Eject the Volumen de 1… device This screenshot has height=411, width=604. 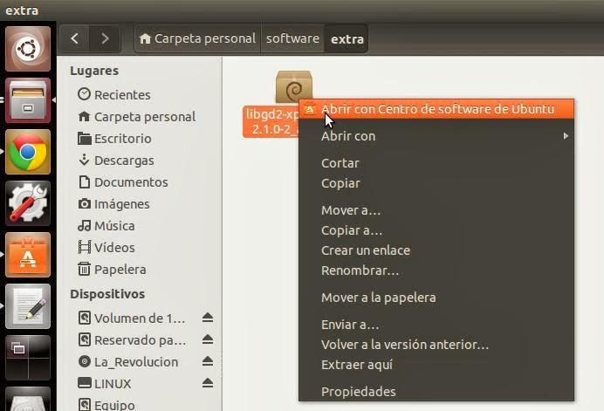point(208,318)
